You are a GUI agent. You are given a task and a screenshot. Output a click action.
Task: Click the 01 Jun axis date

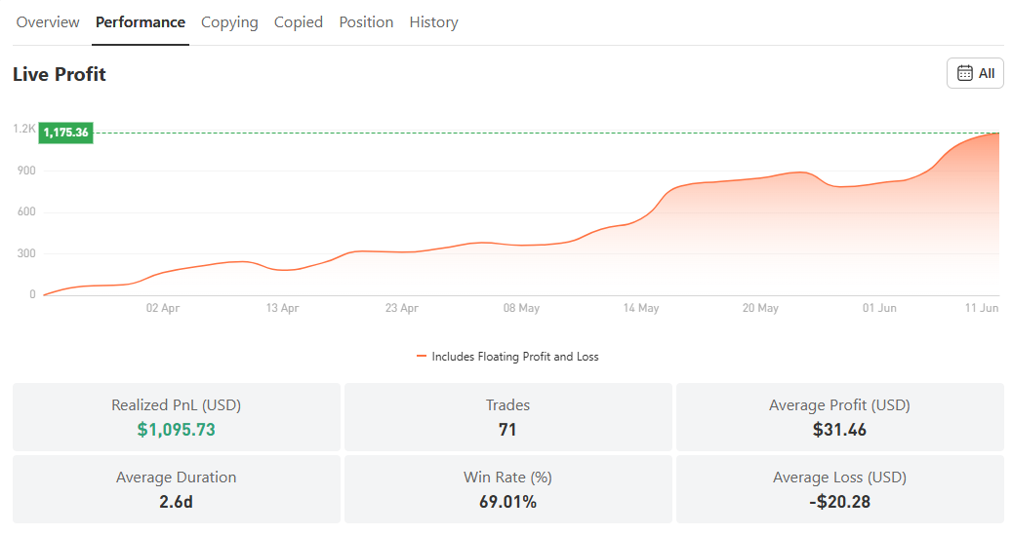[879, 308]
